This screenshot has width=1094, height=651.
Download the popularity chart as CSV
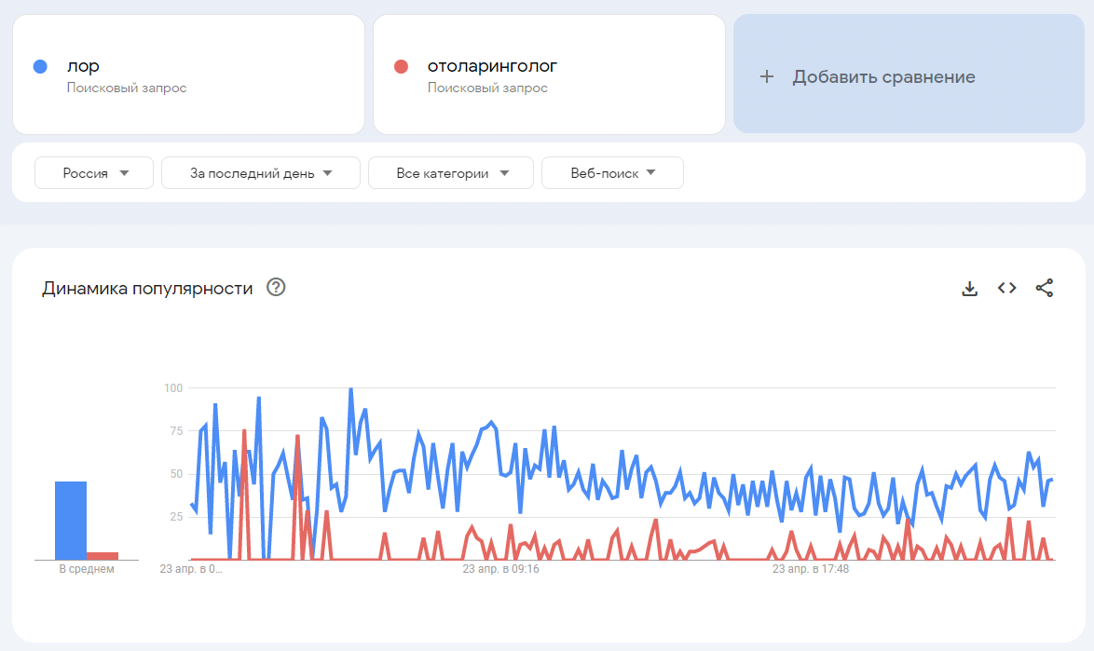(x=969, y=289)
